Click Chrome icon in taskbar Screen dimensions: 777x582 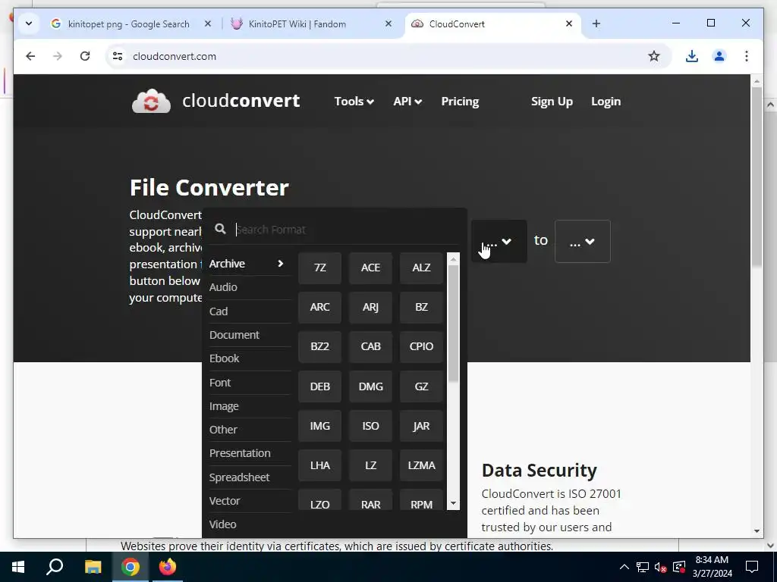coord(131,567)
